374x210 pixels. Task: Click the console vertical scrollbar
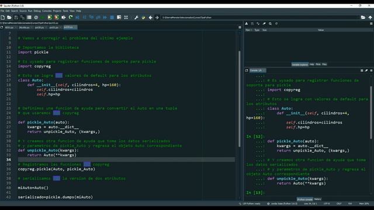[x=371, y=113]
